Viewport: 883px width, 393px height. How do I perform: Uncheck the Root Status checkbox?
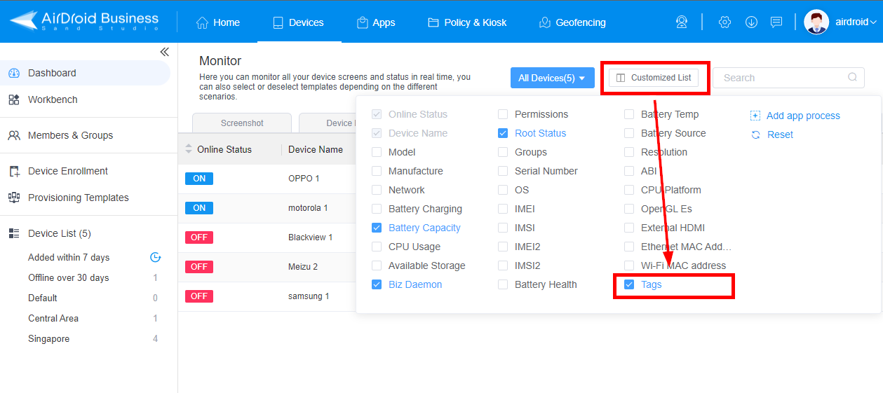tap(503, 133)
